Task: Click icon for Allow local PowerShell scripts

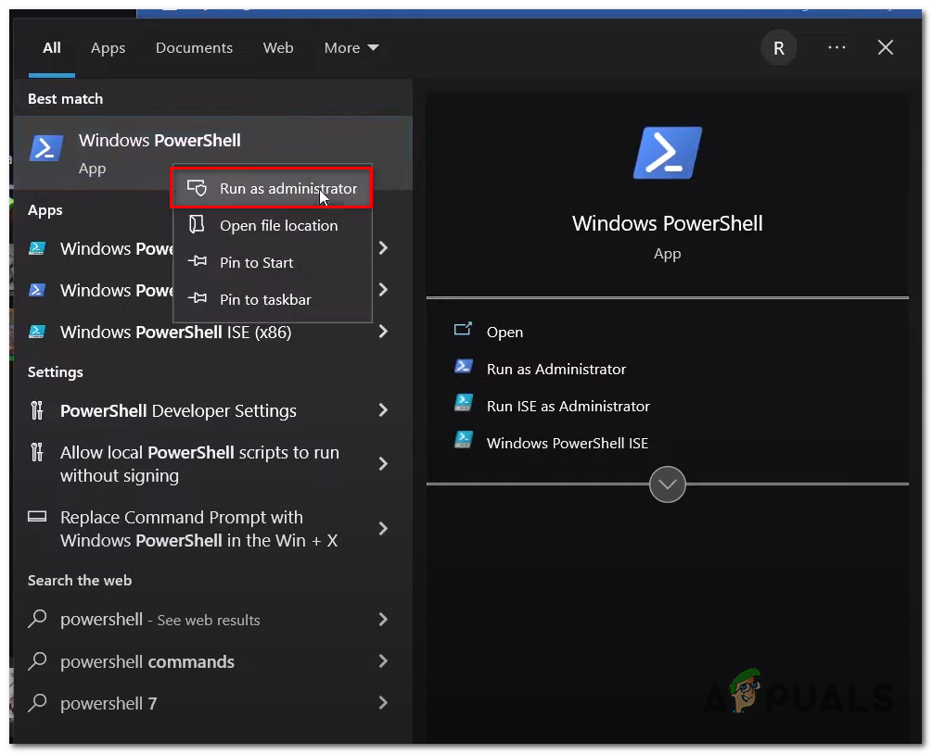Action: 37,452
